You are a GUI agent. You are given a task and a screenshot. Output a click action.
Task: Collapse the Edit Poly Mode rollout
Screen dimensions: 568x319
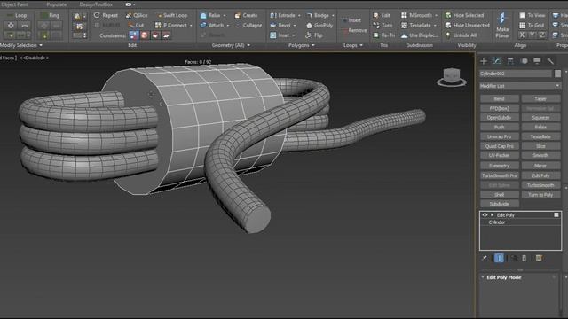pos(483,277)
